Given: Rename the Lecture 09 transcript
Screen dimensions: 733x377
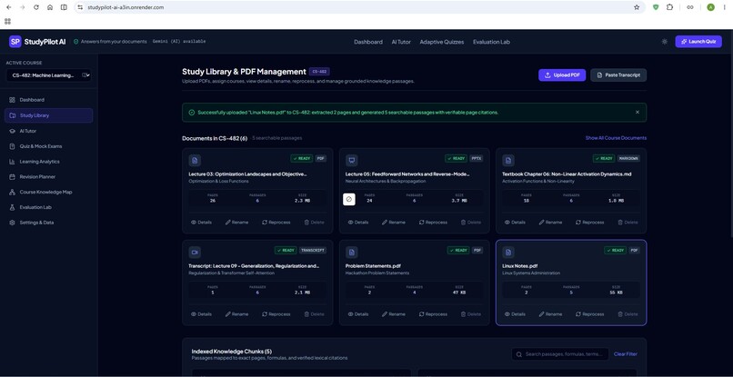Looking at the screenshot, I should point(237,314).
